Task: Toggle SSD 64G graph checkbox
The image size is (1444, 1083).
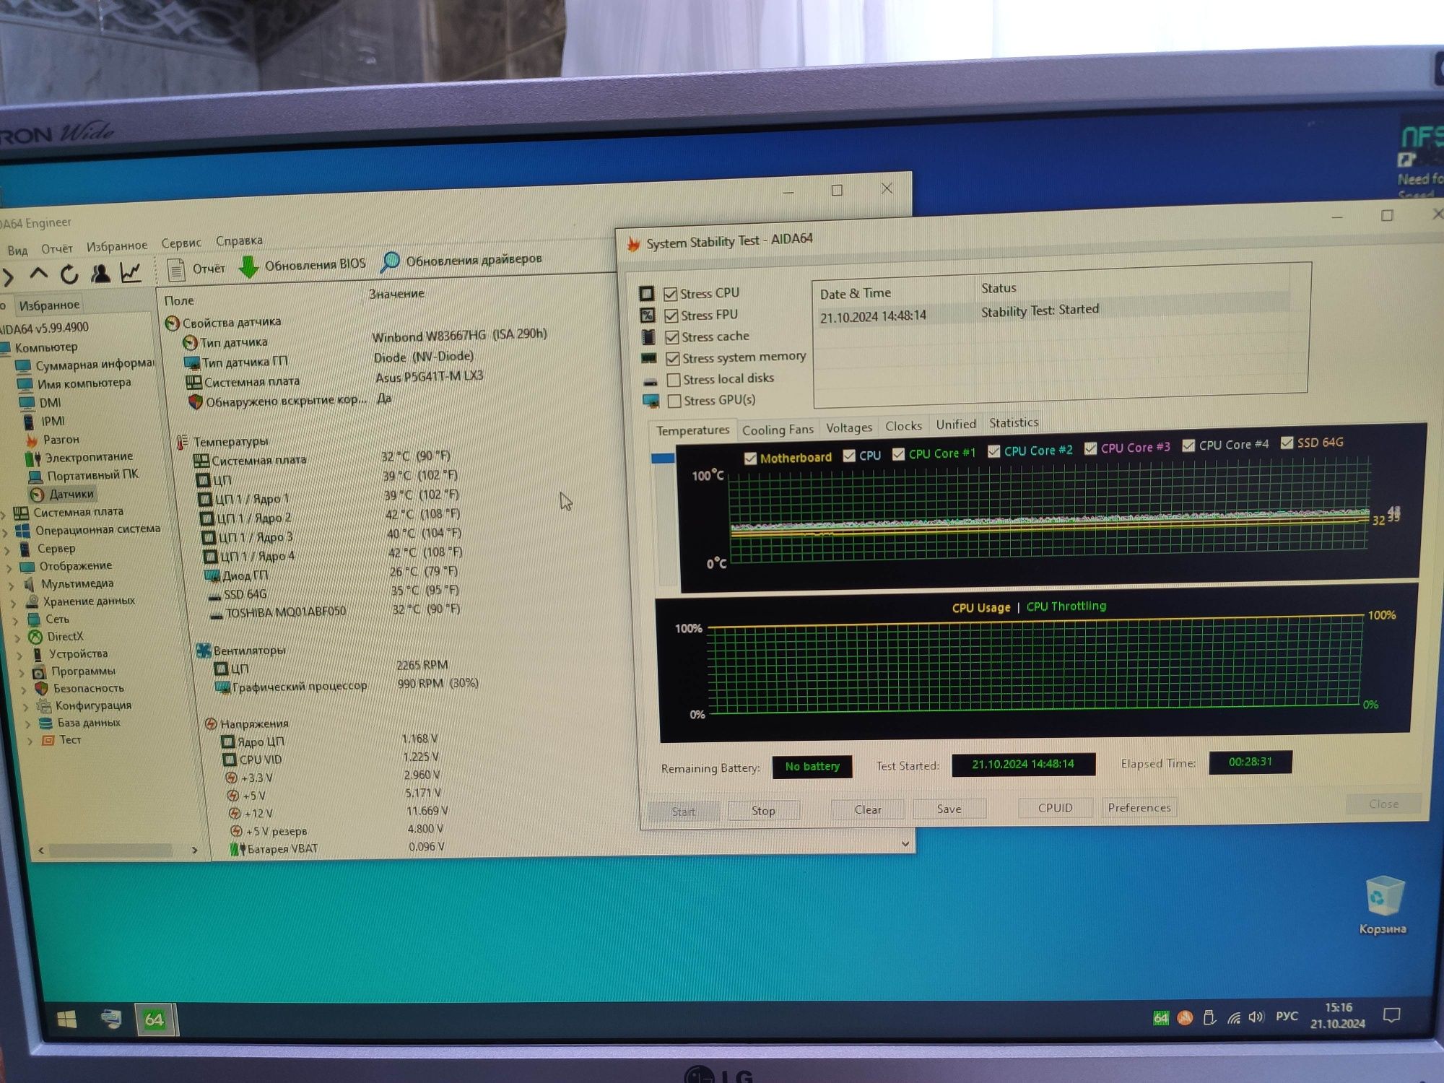Action: pyautogui.click(x=1287, y=443)
